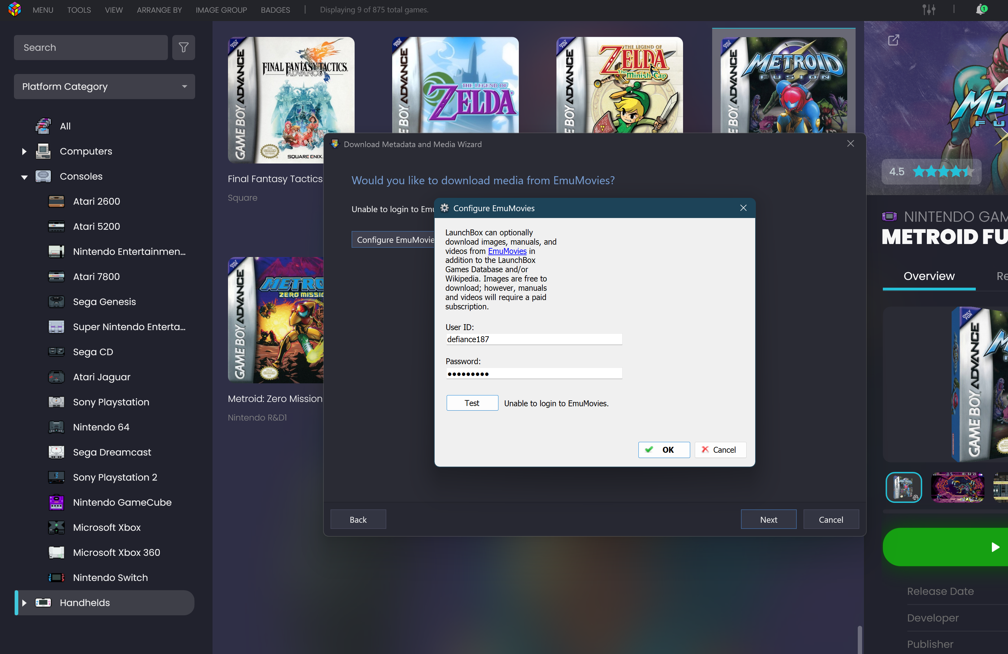Image resolution: width=1008 pixels, height=654 pixels.
Task: Select the Nintendo GameCube platform icon
Action: [56, 502]
